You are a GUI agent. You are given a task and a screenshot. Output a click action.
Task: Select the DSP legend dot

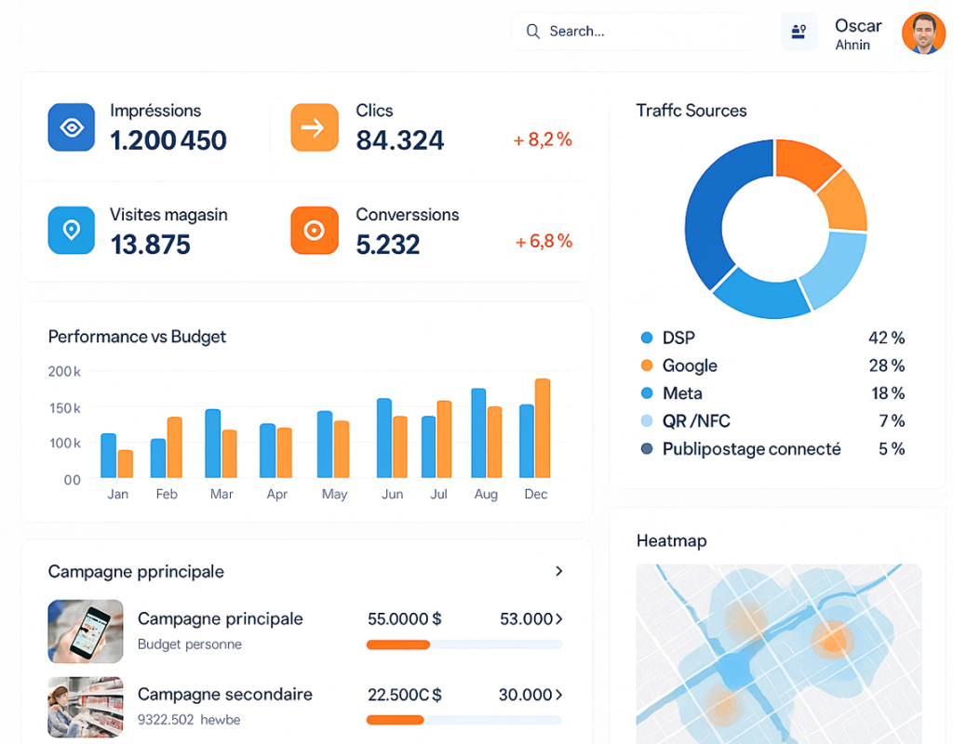pos(647,338)
